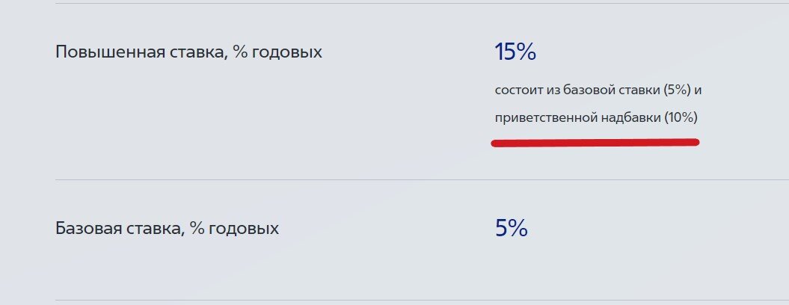Click the red underline mark
789x305 pixels.
pos(595,143)
